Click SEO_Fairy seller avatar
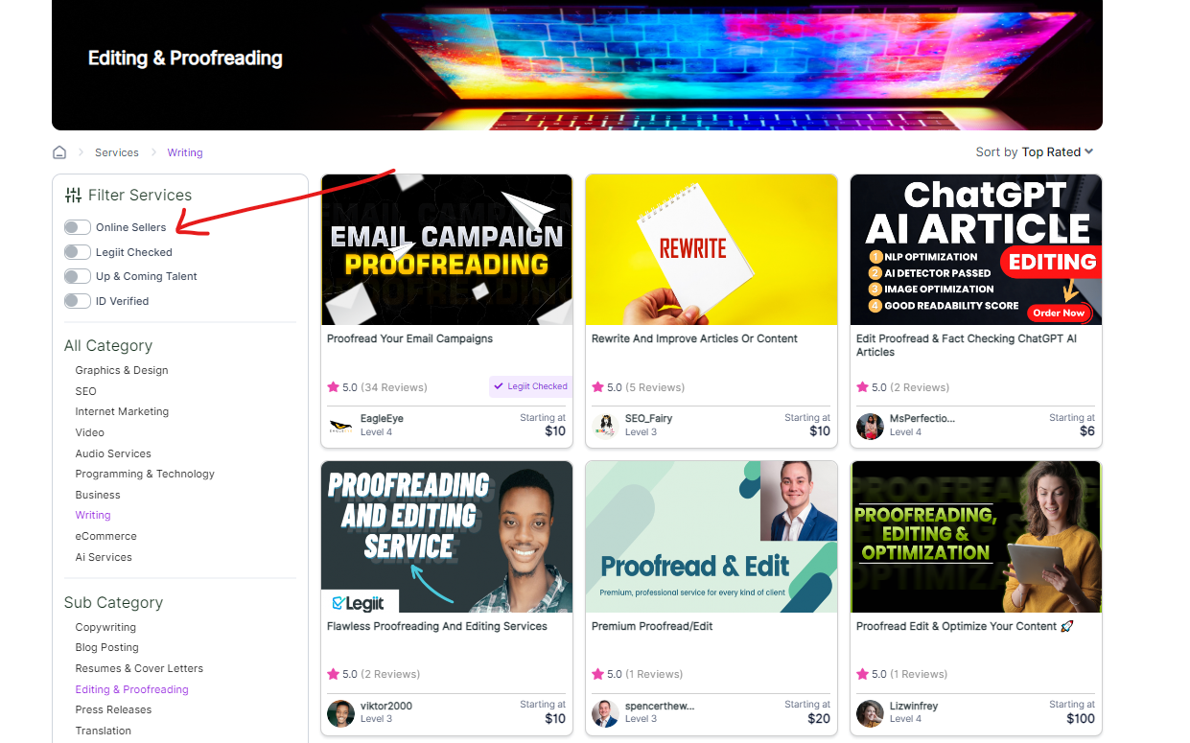 pos(605,426)
